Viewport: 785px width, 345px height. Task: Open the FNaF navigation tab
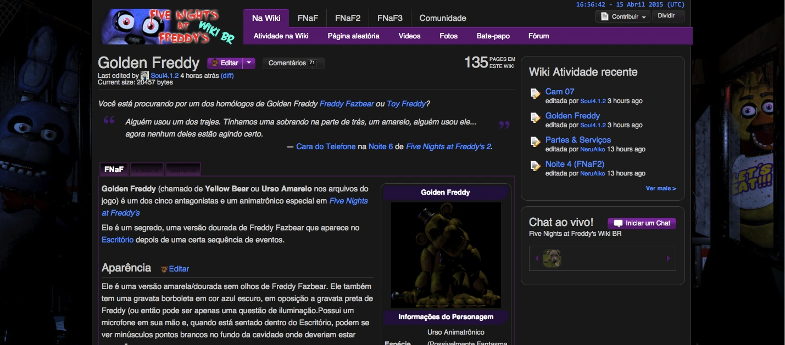click(x=308, y=18)
